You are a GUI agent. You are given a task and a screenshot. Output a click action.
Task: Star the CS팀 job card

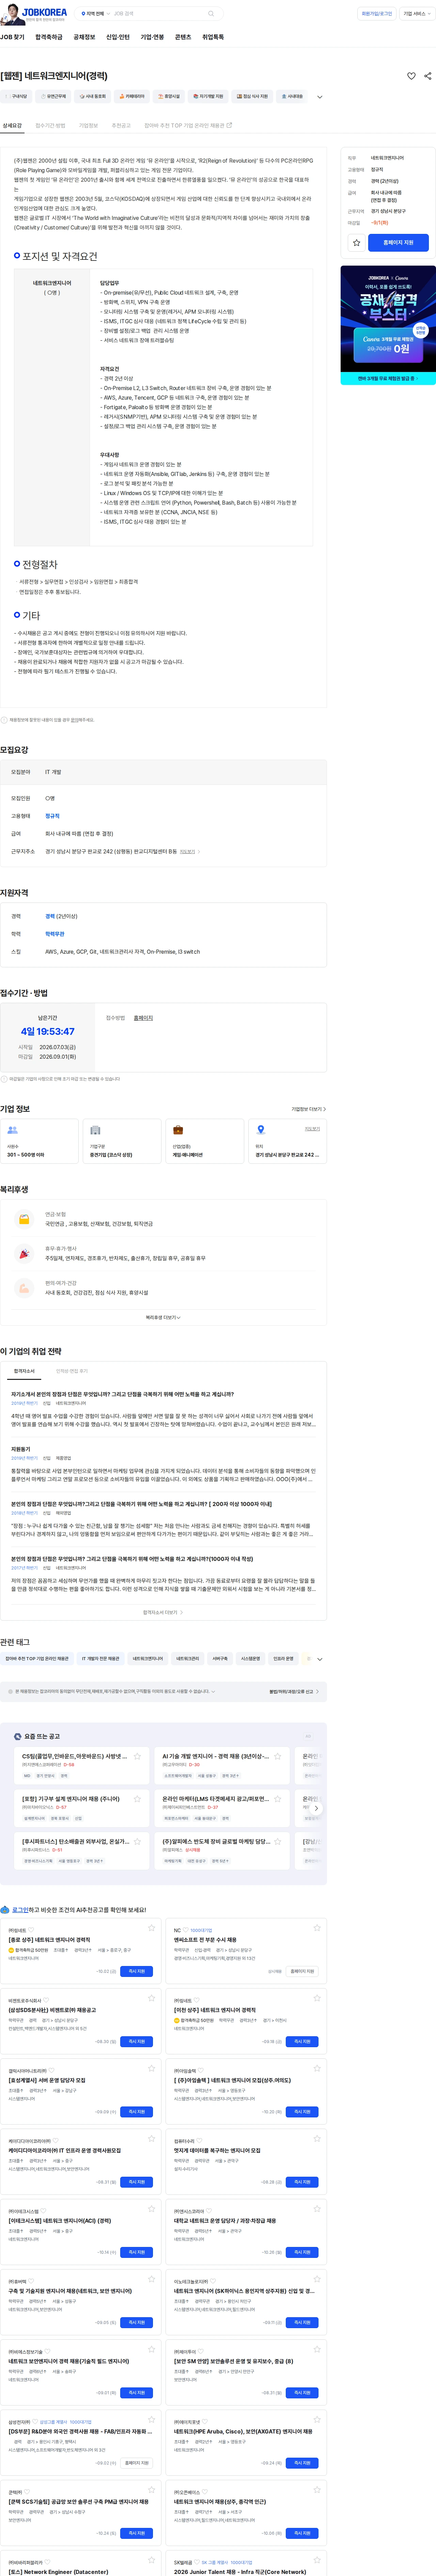137,1756
